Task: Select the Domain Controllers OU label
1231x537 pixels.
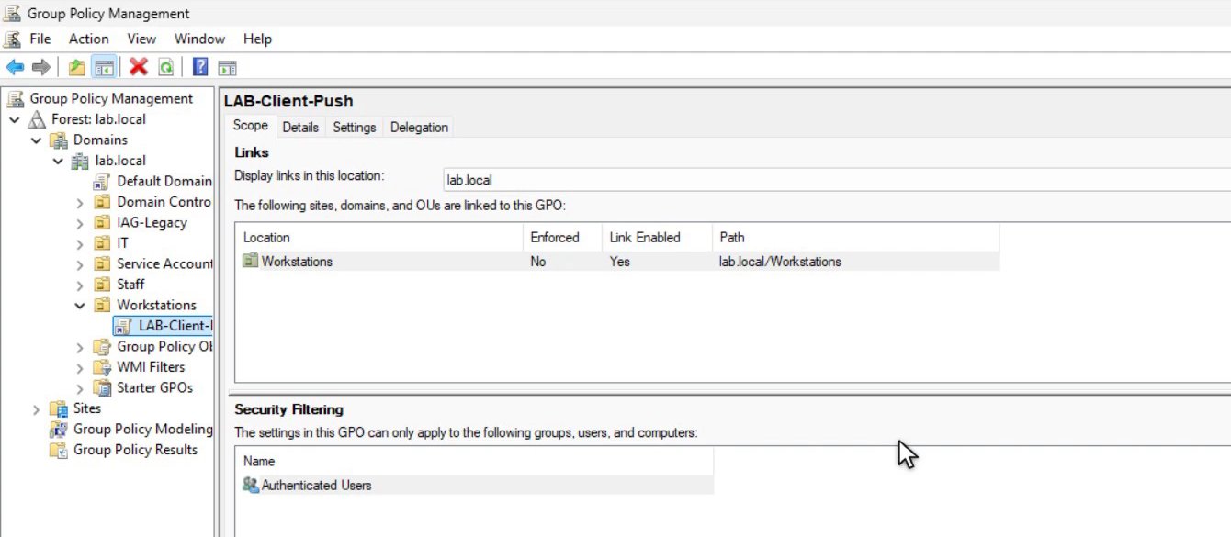Action: (x=164, y=202)
